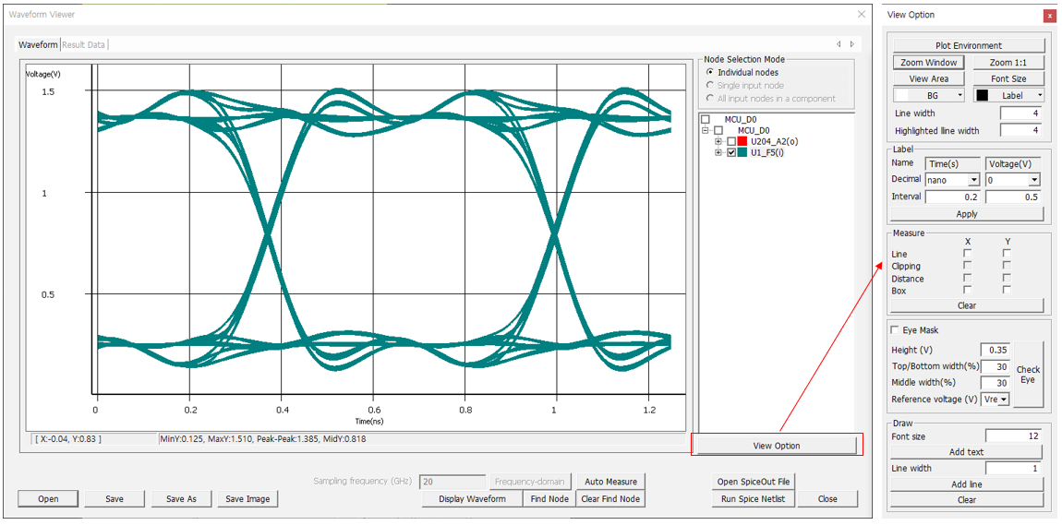The height and width of the screenshot is (525, 1062).
Task: Click the Auto Measure button
Action: click(609, 482)
